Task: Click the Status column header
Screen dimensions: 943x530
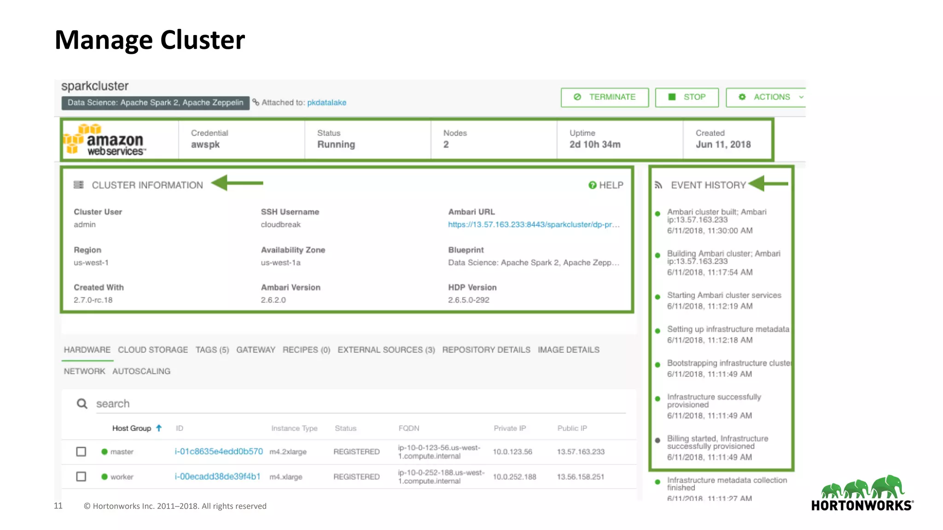Action: tap(345, 428)
